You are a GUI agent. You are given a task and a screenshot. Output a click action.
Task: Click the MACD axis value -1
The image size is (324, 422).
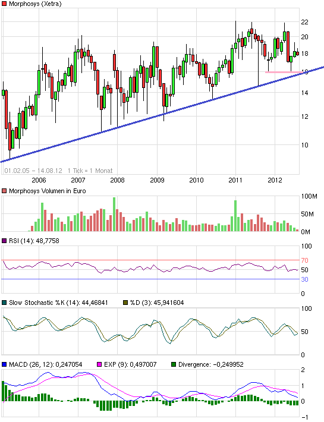point(304,417)
